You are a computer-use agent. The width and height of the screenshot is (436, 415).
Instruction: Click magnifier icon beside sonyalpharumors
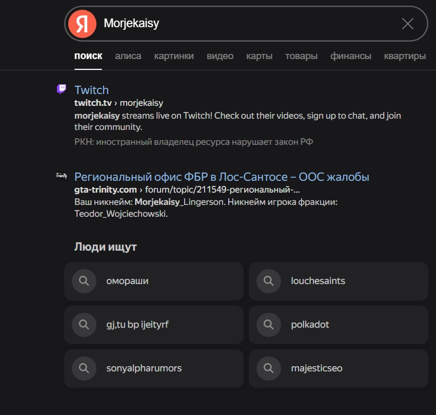84,368
